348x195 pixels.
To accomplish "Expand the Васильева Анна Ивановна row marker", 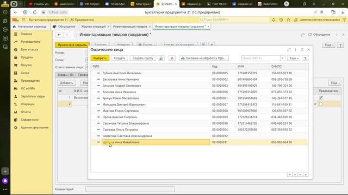I will pyautogui.click(x=98, y=79).
